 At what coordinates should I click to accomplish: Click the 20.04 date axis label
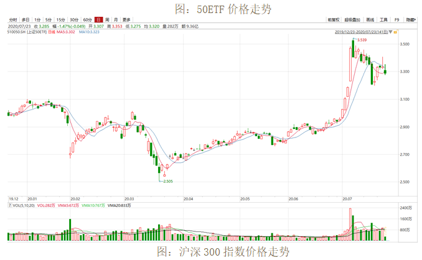(189, 199)
